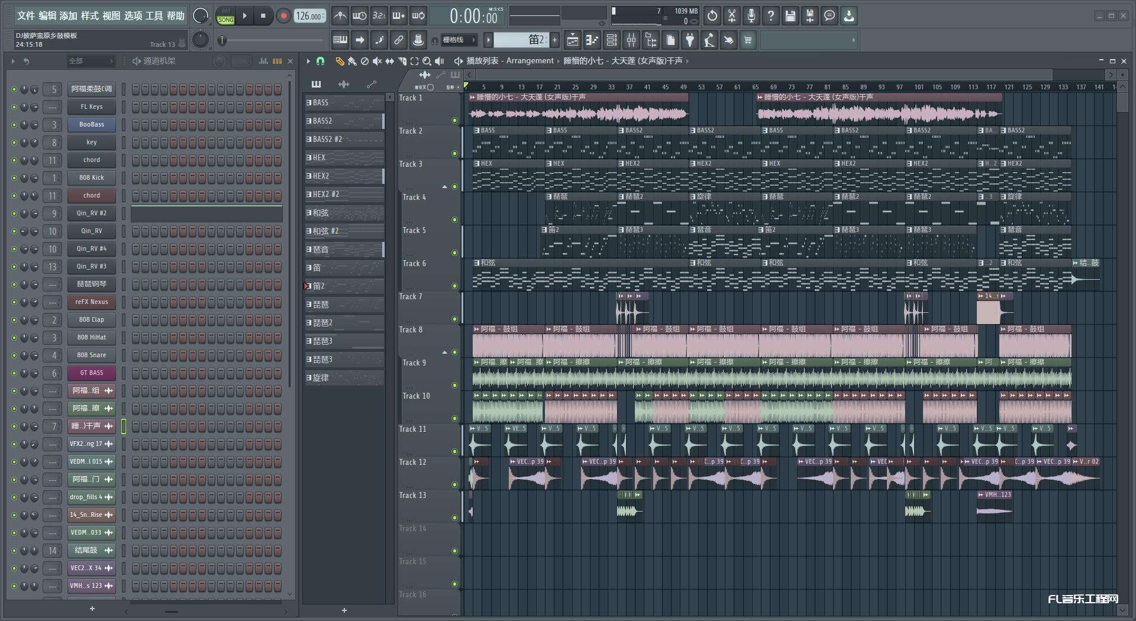Image resolution: width=1136 pixels, height=621 pixels.
Task: Toggle overdub blend recording icon
Action: coord(399,16)
